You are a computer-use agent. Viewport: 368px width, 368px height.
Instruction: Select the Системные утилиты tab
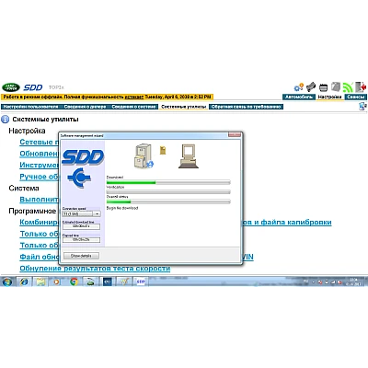click(x=183, y=107)
